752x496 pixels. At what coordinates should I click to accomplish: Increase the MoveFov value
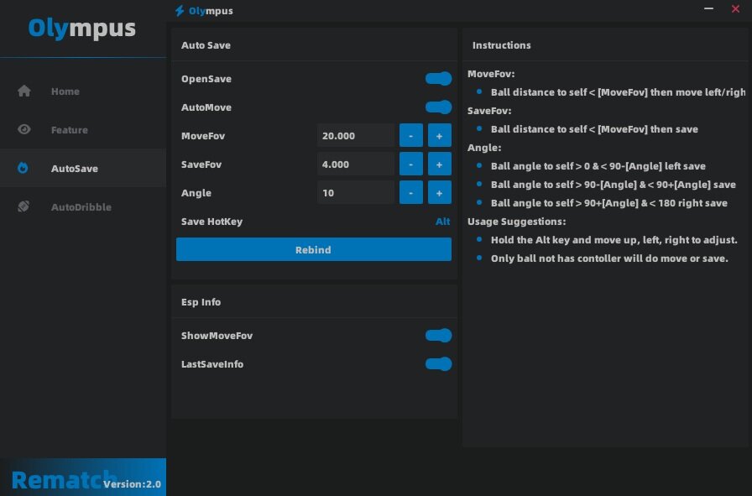click(439, 136)
